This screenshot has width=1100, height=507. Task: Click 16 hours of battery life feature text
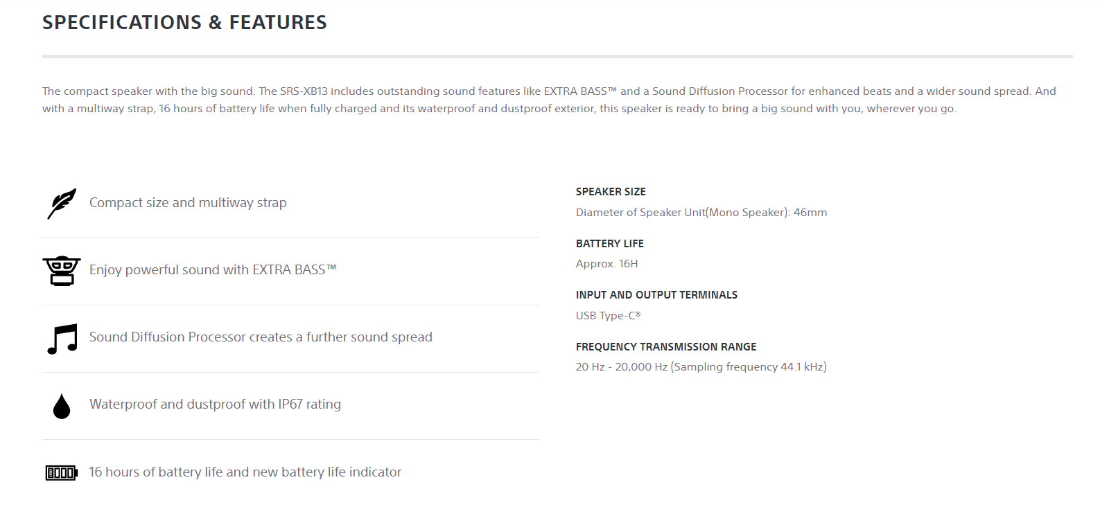pos(245,472)
